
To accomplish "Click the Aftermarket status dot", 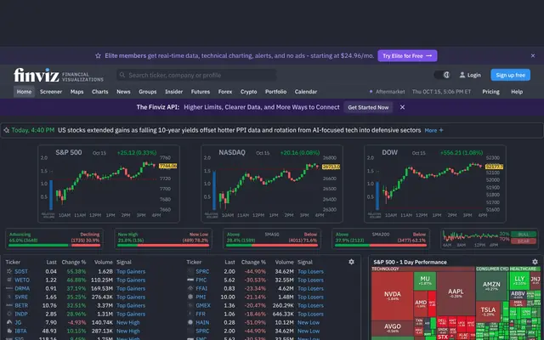I will click(x=371, y=92).
